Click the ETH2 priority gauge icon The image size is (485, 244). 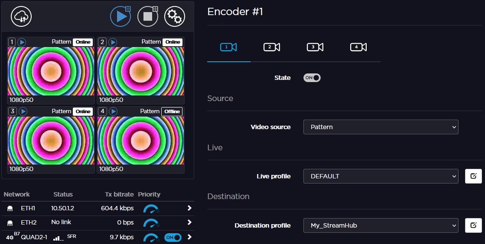click(x=151, y=223)
